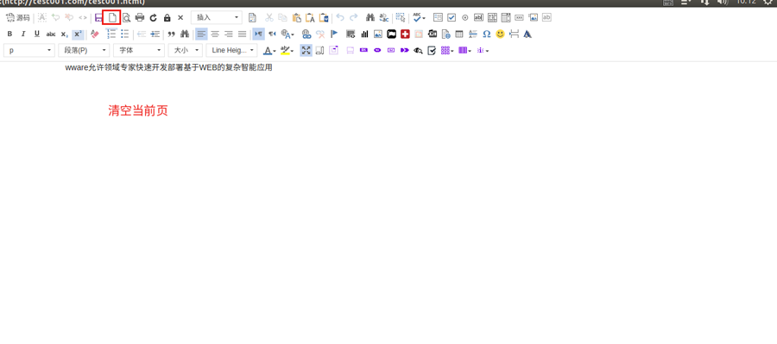Insert a Smiley emoticon

(501, 34)
